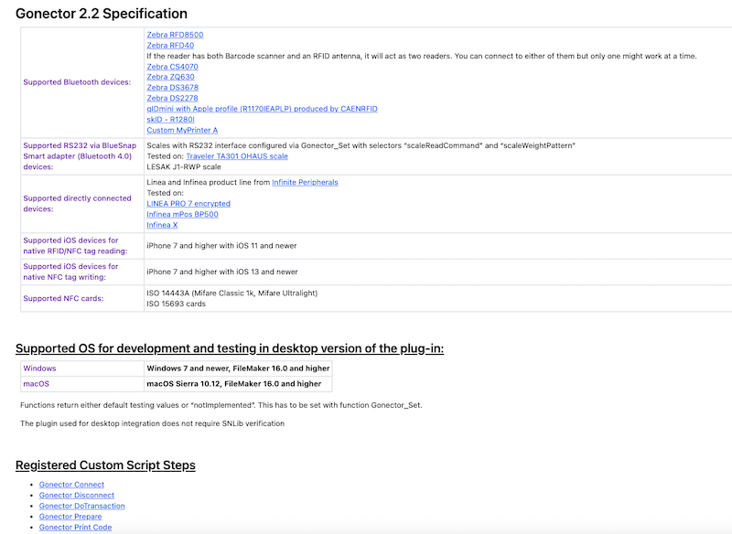Click the macOS table row label

36,384
